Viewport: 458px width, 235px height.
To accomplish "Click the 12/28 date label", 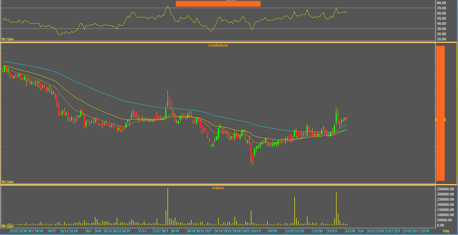I will tap(350, 231).
